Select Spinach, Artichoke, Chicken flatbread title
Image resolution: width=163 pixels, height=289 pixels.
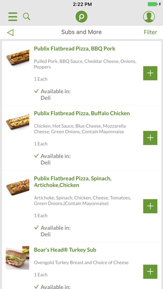[72, 182]
